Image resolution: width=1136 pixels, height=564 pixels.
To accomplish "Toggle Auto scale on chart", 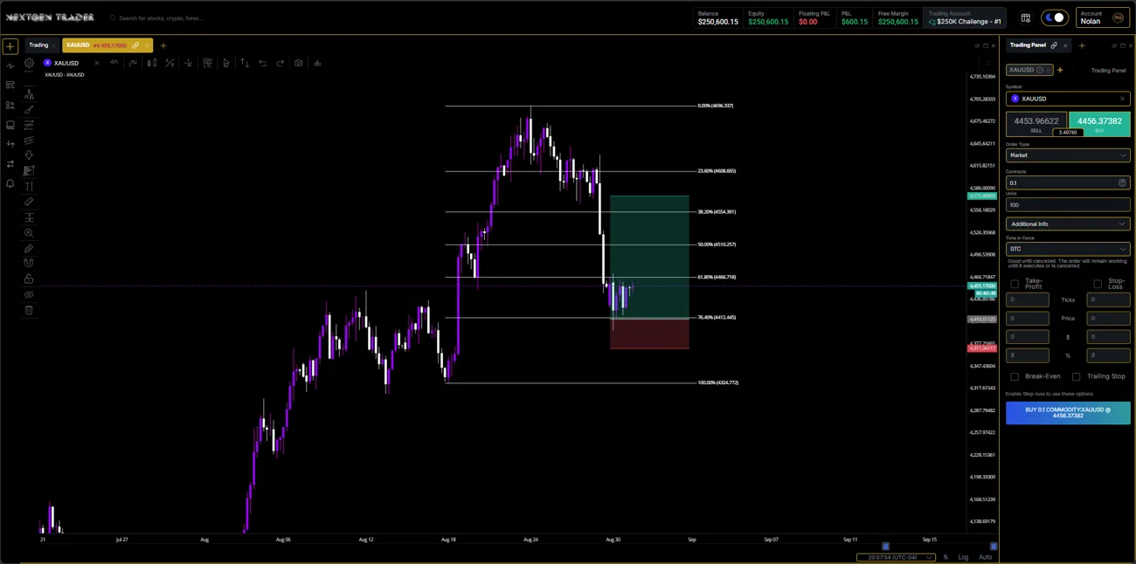I will pos(985,557).
